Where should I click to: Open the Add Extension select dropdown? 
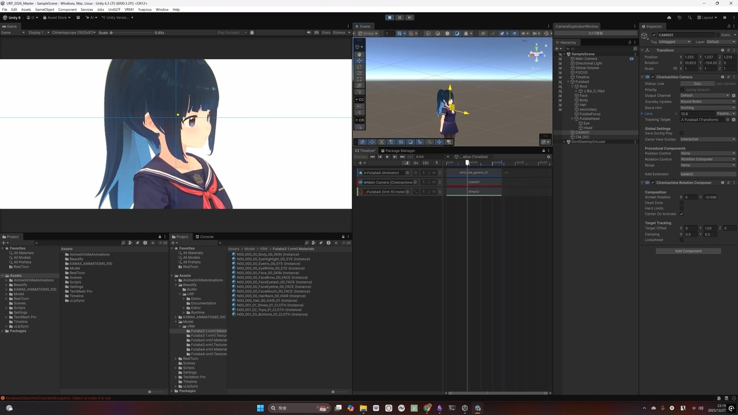coord(708,174)
